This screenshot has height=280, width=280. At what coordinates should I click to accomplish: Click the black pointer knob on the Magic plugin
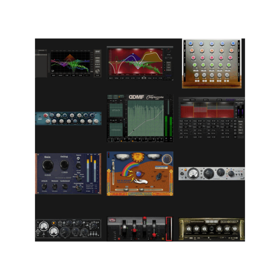[x=159, y=176]
